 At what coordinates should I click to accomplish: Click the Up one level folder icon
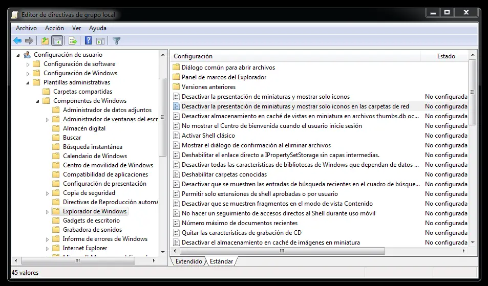pos(45,41)
